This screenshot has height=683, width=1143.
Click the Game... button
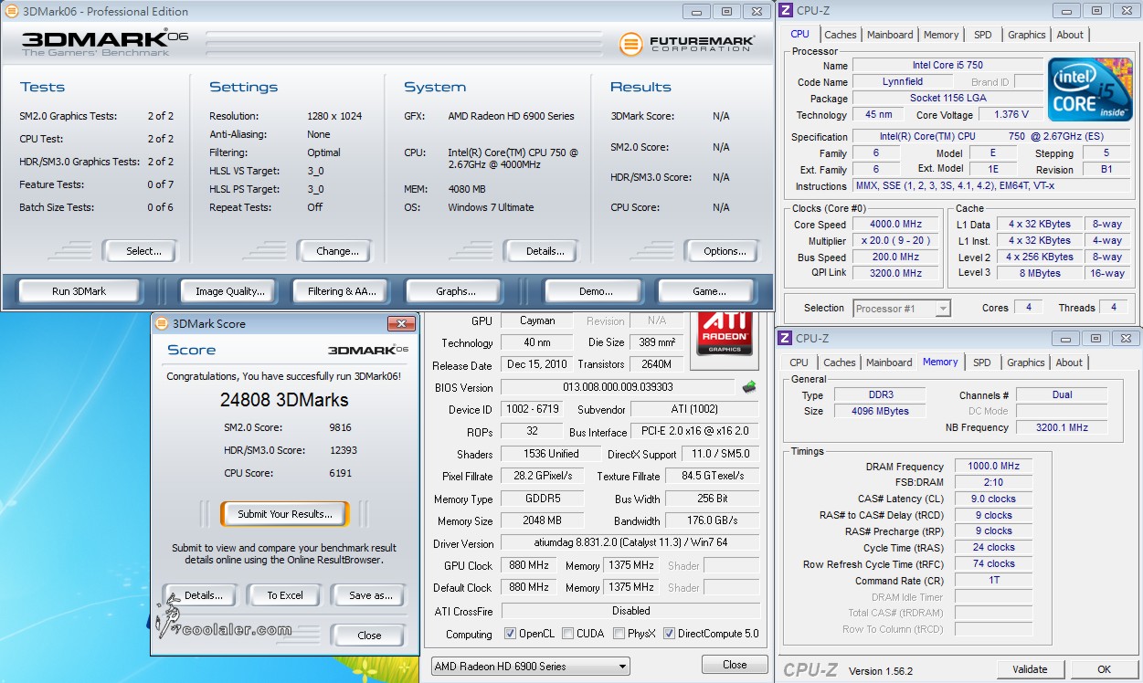point(709,291)
